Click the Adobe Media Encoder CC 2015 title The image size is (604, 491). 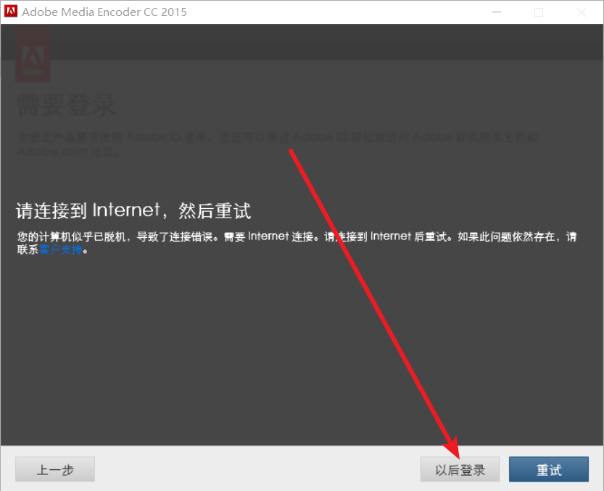click(x=104, y=12)
